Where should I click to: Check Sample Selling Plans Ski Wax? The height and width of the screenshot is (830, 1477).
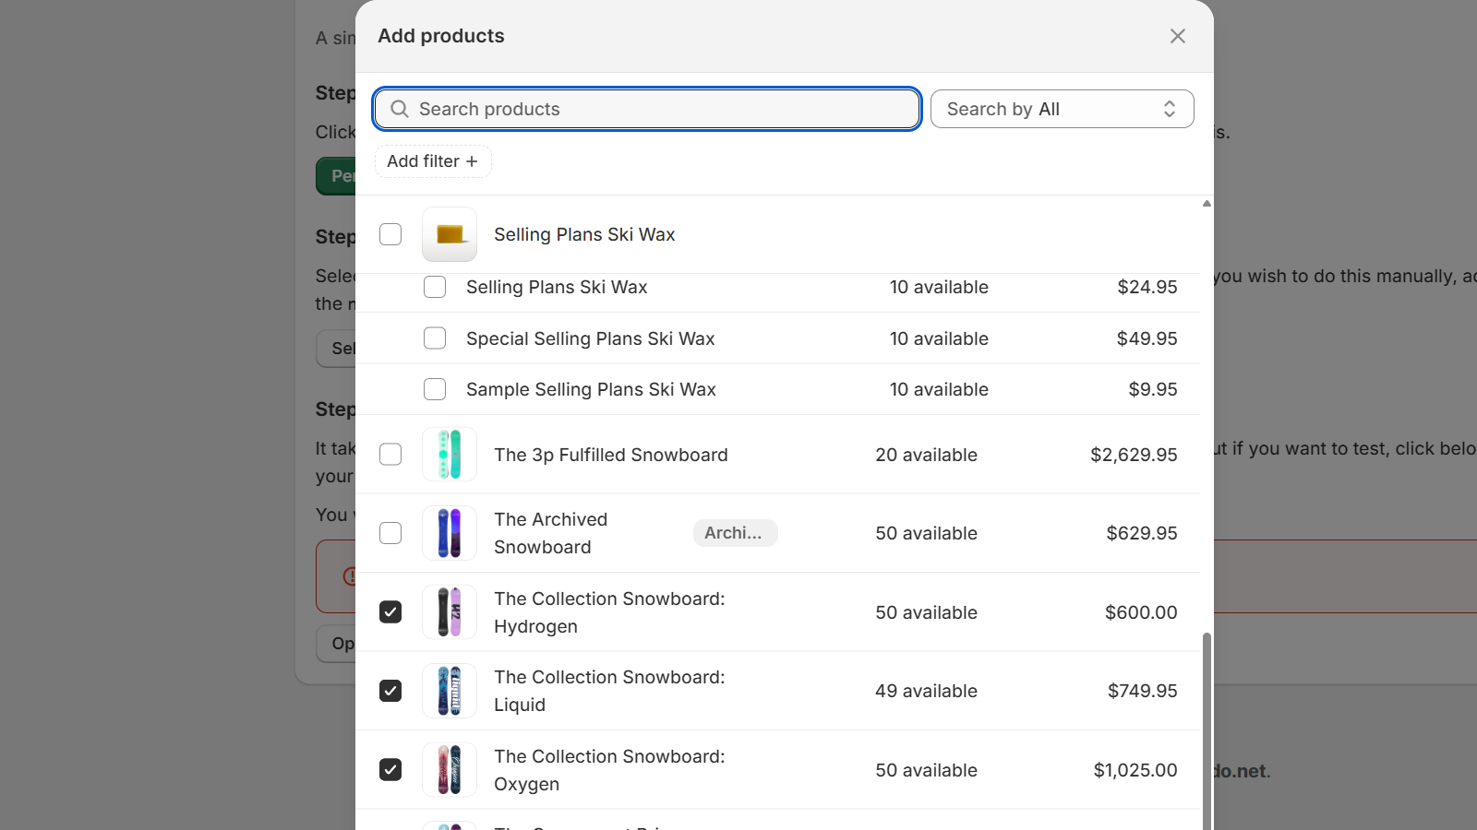pyautogui.click(x=434, y=388)
